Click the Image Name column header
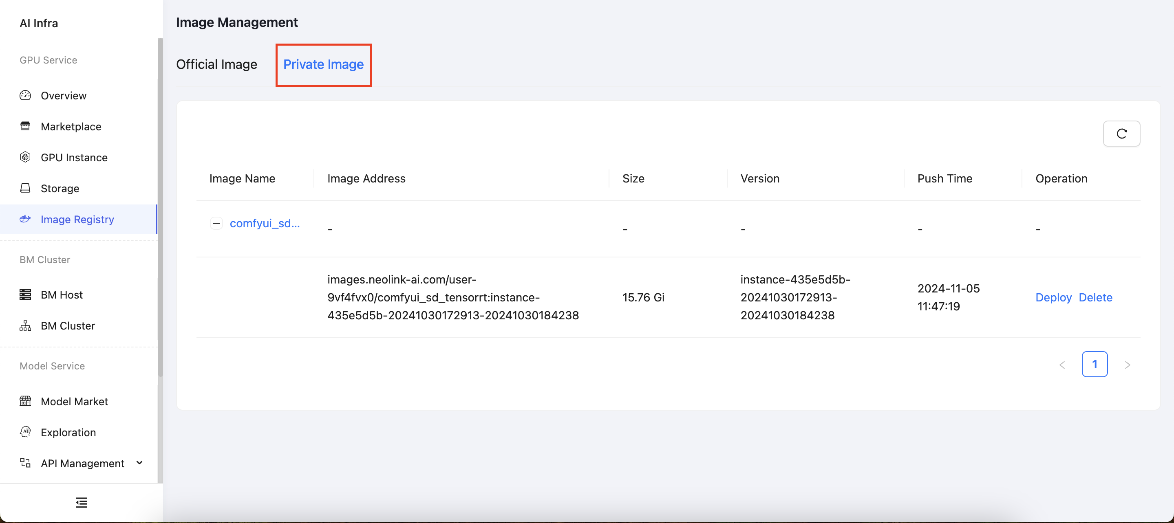 (x=242, y=178)
